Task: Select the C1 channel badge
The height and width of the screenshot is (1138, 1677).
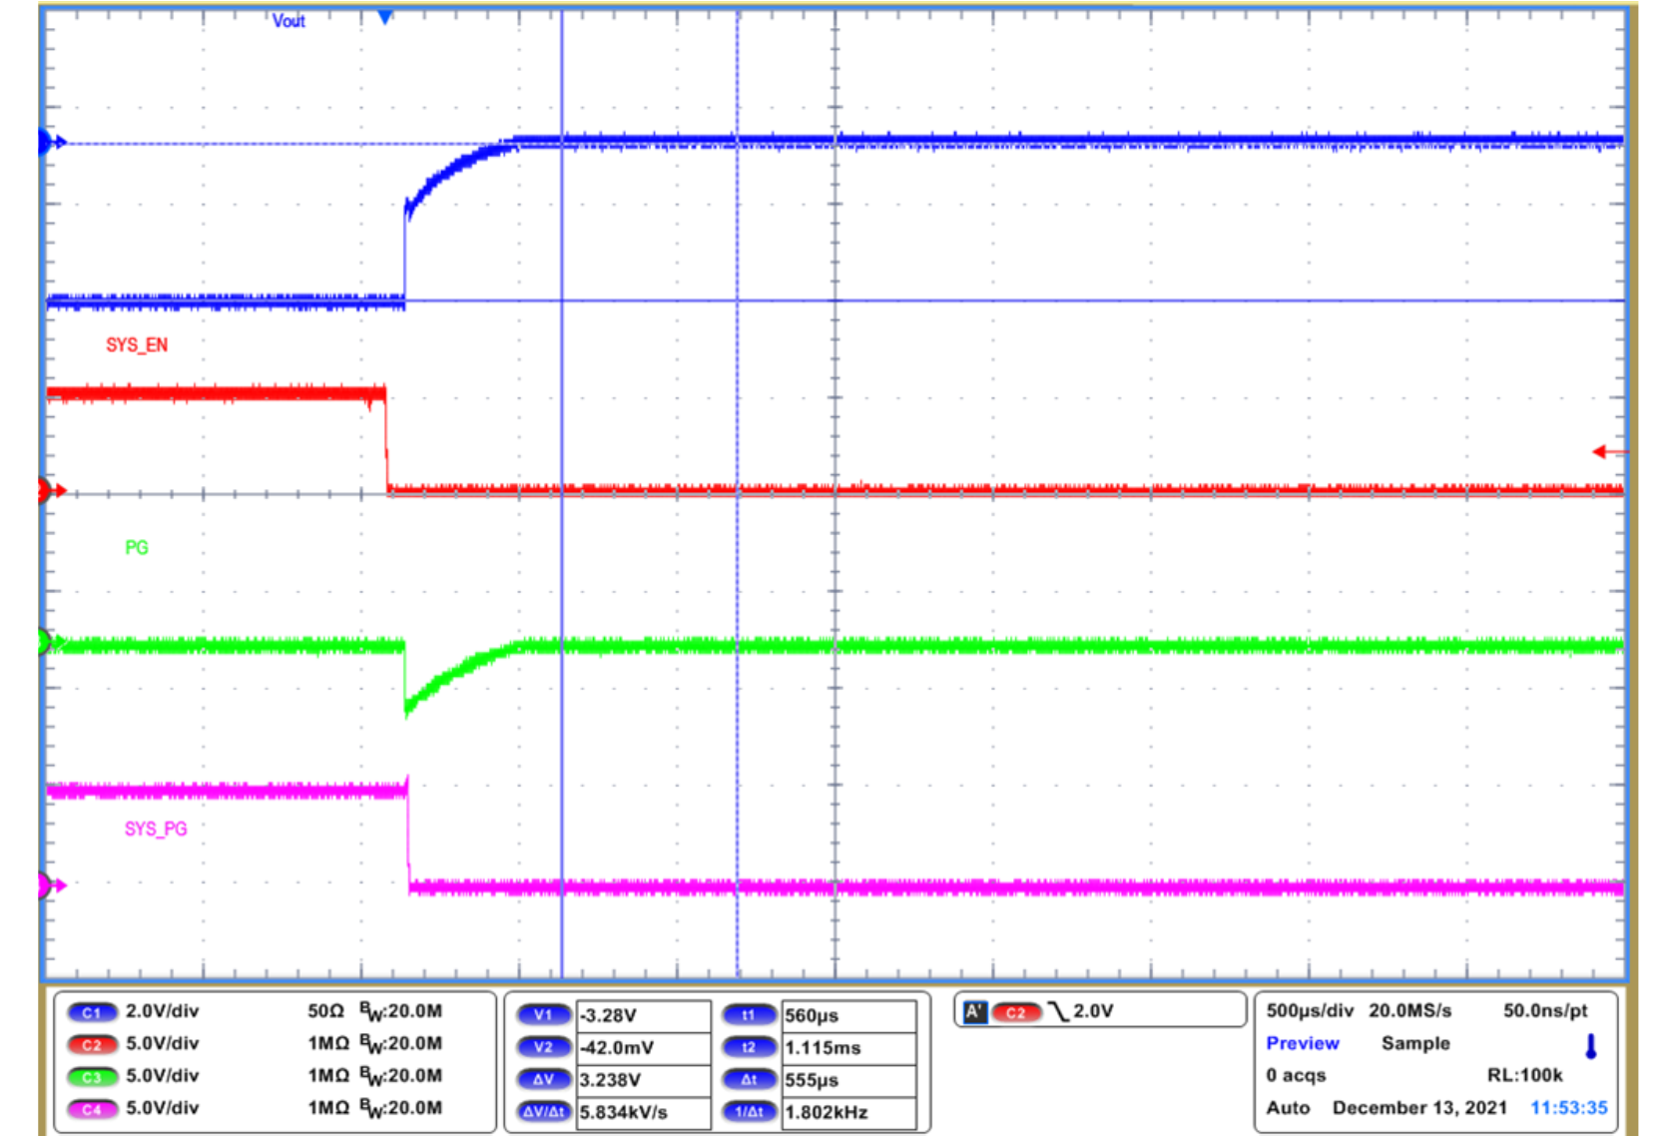Action: tap(92, 1011)
